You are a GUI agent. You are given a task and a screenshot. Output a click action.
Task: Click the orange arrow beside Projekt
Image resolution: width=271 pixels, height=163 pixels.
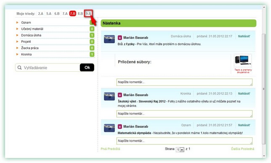click(x=17, y=41)
